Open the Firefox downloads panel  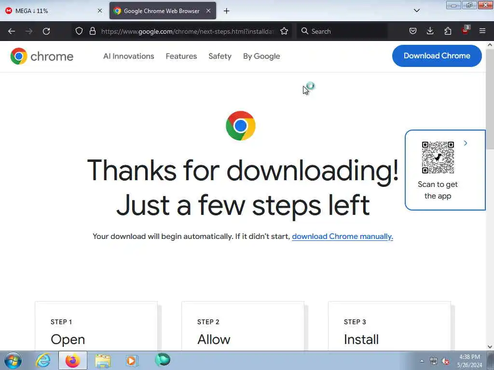point(430,31)
